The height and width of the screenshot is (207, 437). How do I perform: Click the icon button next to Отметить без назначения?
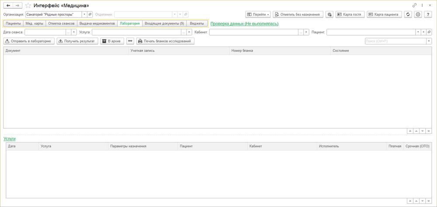coord(329,14)
